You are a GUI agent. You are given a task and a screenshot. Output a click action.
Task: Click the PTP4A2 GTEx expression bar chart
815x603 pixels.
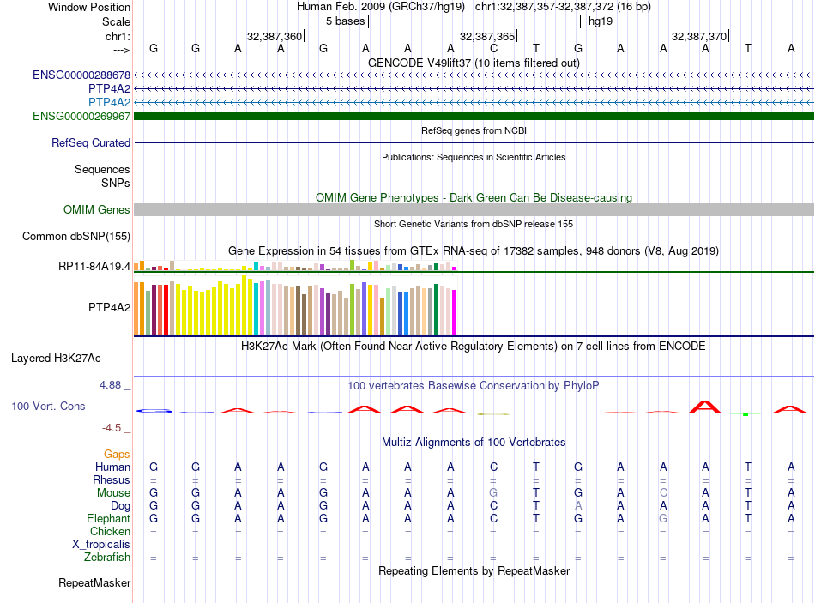point(295,305)
